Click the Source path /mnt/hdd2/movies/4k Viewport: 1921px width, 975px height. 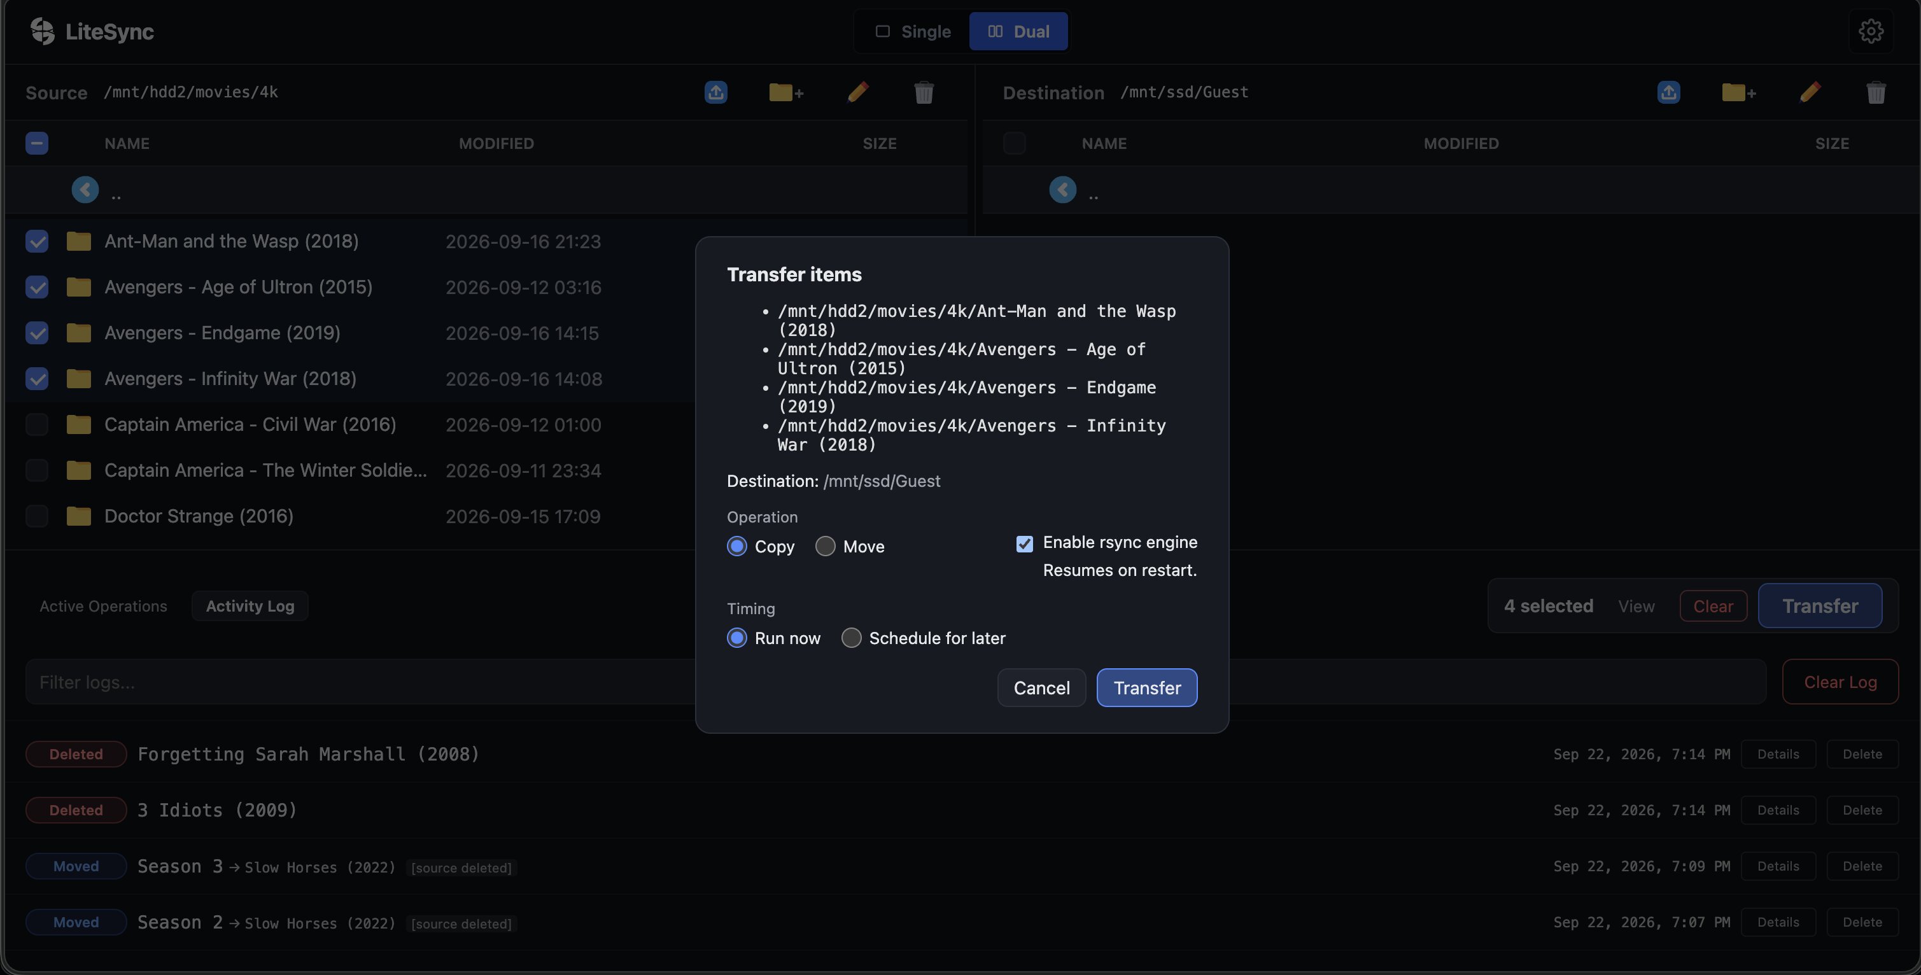pyautogui.click(x=190, y=92)
